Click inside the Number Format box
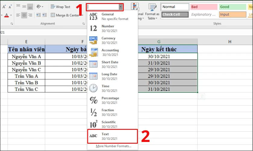 coord(103,7)
